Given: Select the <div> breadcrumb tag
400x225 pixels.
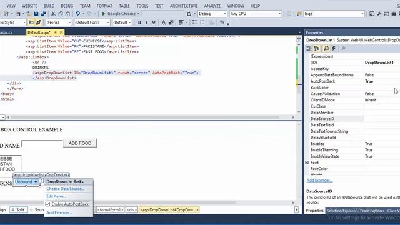Looking at the screenshot, I should click(132, 210).
